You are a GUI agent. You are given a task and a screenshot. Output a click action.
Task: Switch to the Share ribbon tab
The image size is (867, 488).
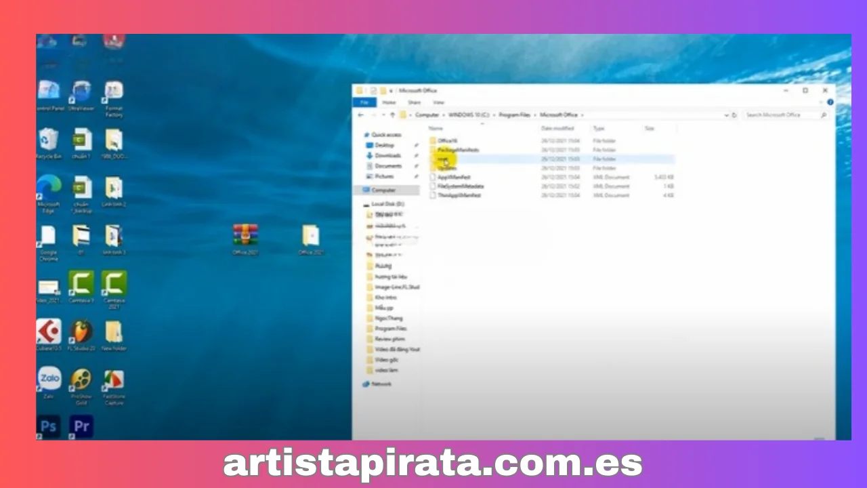click(x=414, y=102)
